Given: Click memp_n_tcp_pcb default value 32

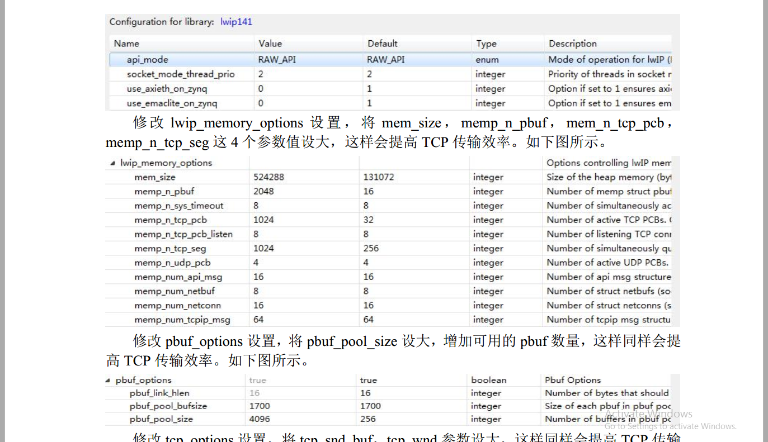Looking at the screenshot, I should tap(369, 220).
